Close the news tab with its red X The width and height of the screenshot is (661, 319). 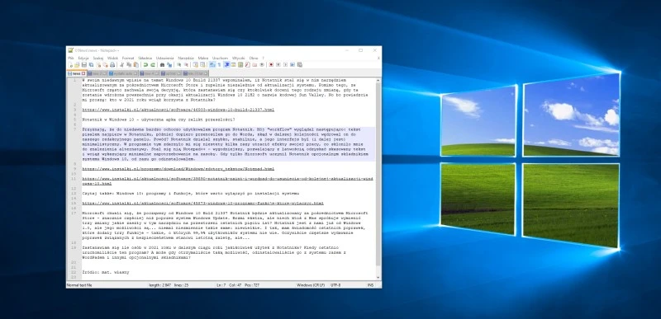tap(83, 73)
